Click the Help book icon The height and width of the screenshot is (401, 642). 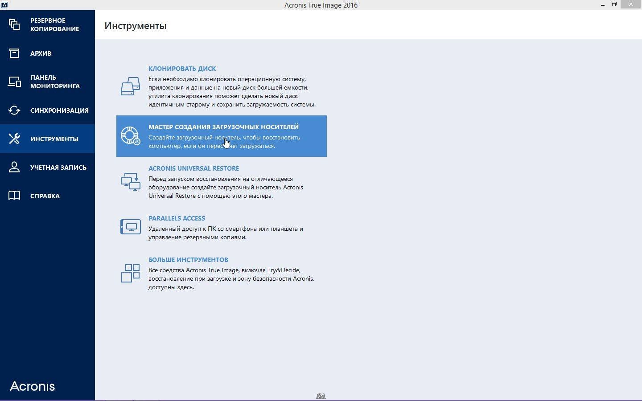[x=14, y=196]
